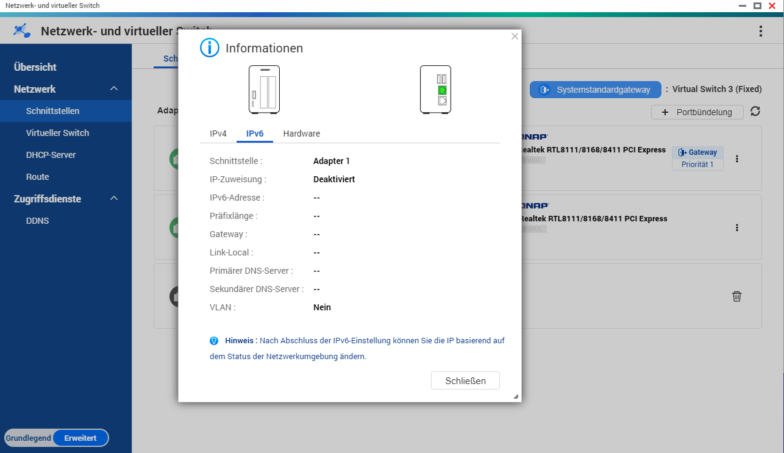
Task: Click the Link-Local label
Action: [231, 252]
